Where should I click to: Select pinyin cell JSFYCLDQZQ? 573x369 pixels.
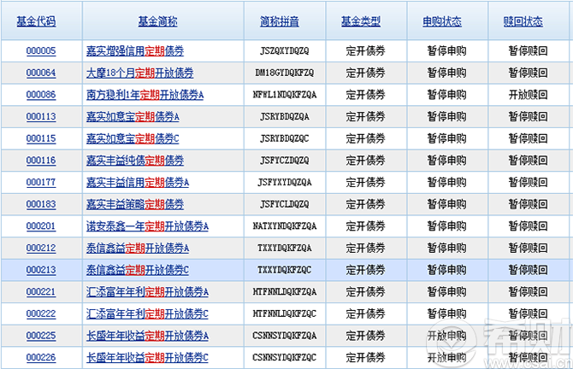(284, 204)
